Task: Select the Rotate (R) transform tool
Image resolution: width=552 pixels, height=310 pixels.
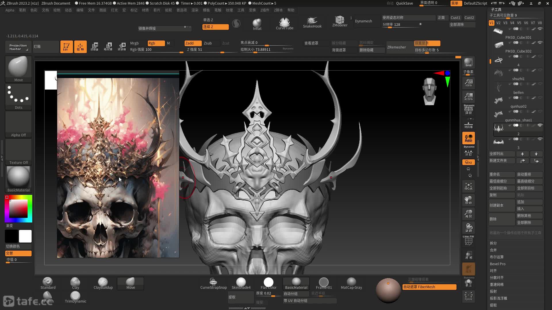Action: click(x=122, y=46)
